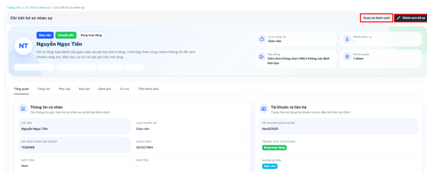Click the Loại nhân sự value Giáo viên
The width and height of the screenshot is (427, 172).
point(143,129)
